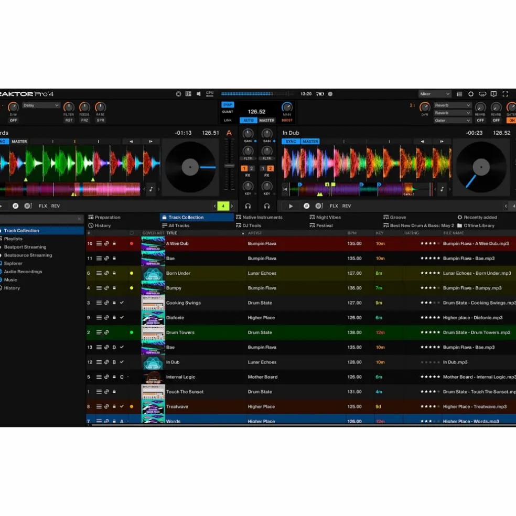Click the link icon on Drum Towers row
Viewport: 516px width, 516px height.
coord(106,332)
